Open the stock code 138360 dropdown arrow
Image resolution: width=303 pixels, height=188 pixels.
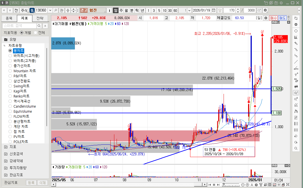coord(50,10)
